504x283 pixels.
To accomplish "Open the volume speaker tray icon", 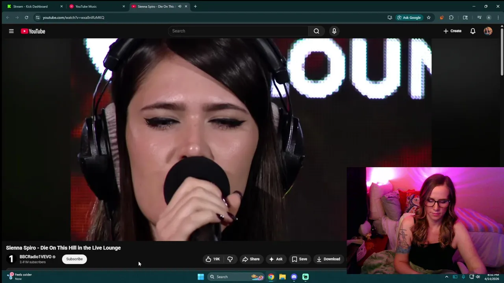I will [x=478, y=277].
